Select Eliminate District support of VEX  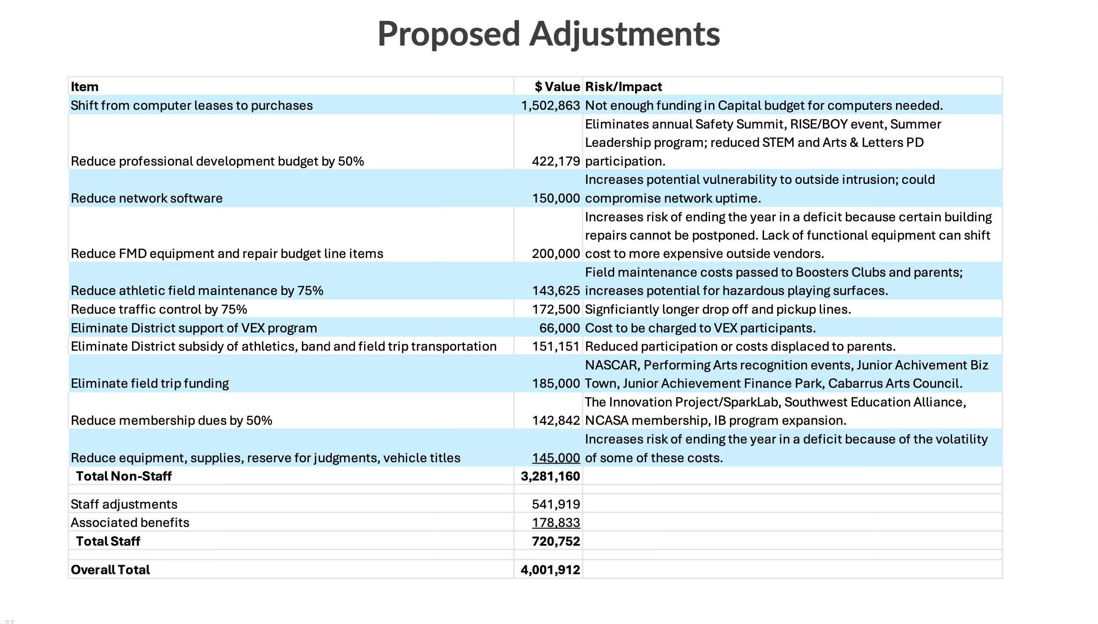tap(194, 328)
